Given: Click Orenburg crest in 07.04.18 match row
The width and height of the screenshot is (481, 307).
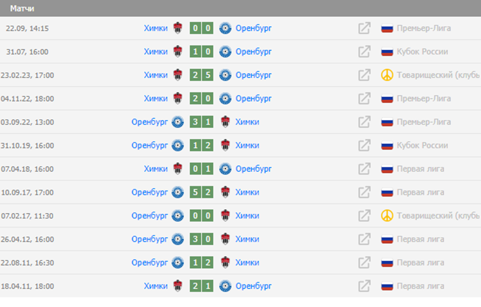Looking at the screenshot, I should 226,169.
